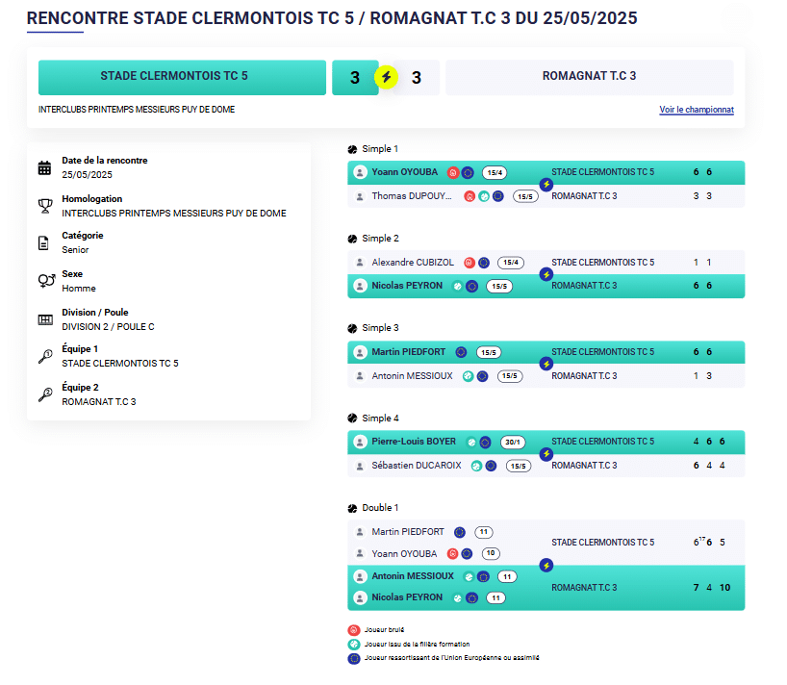
Task: Open the Voir le championnat link
Action: click(x=696, y=110)
